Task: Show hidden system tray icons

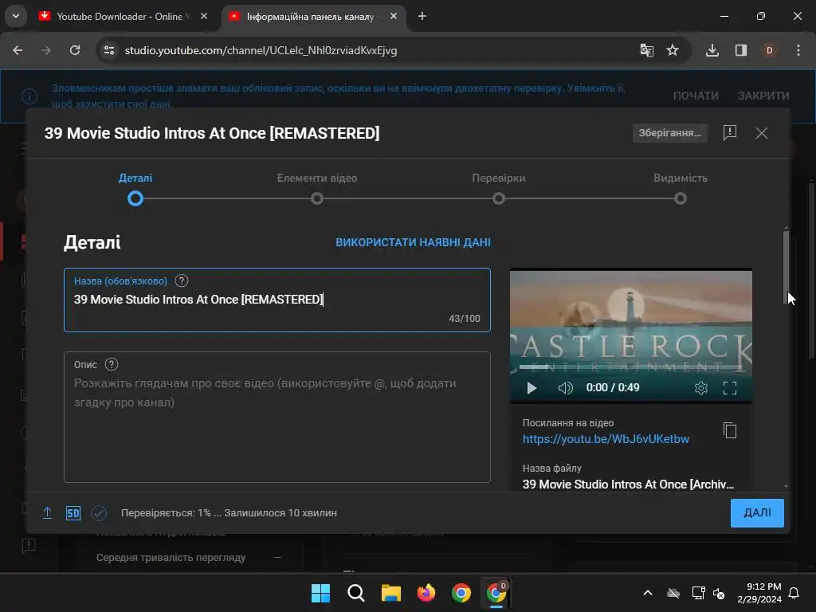Action: 647,593
